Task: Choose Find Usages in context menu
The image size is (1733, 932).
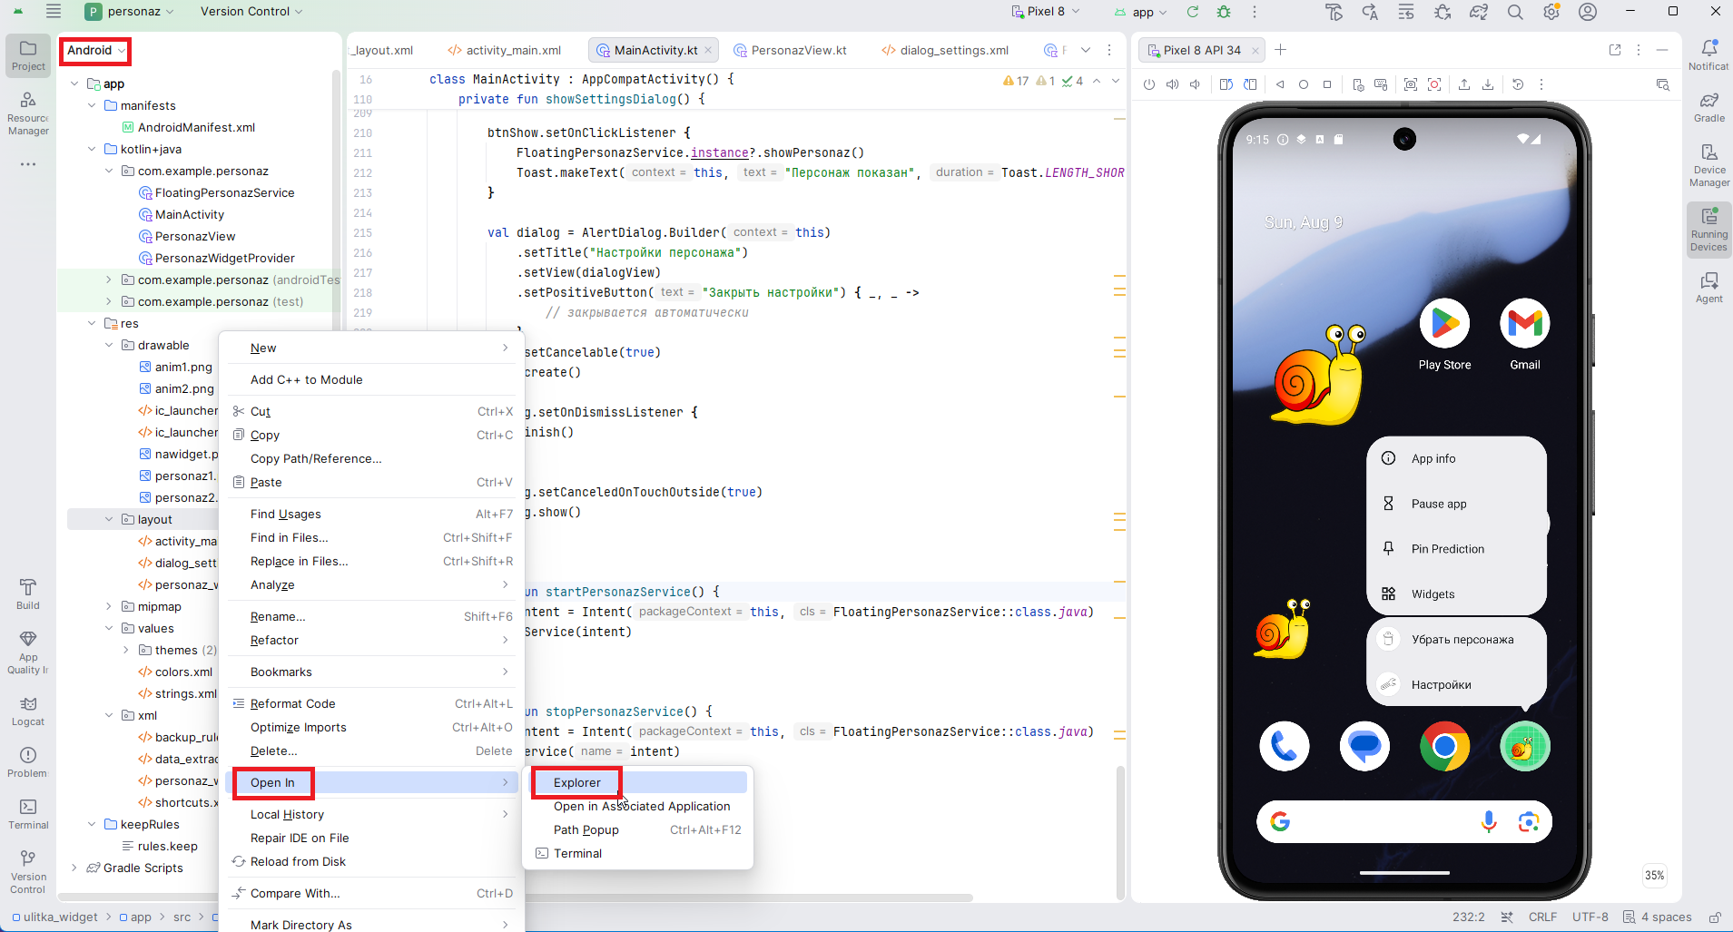Action: pos(372,515)
